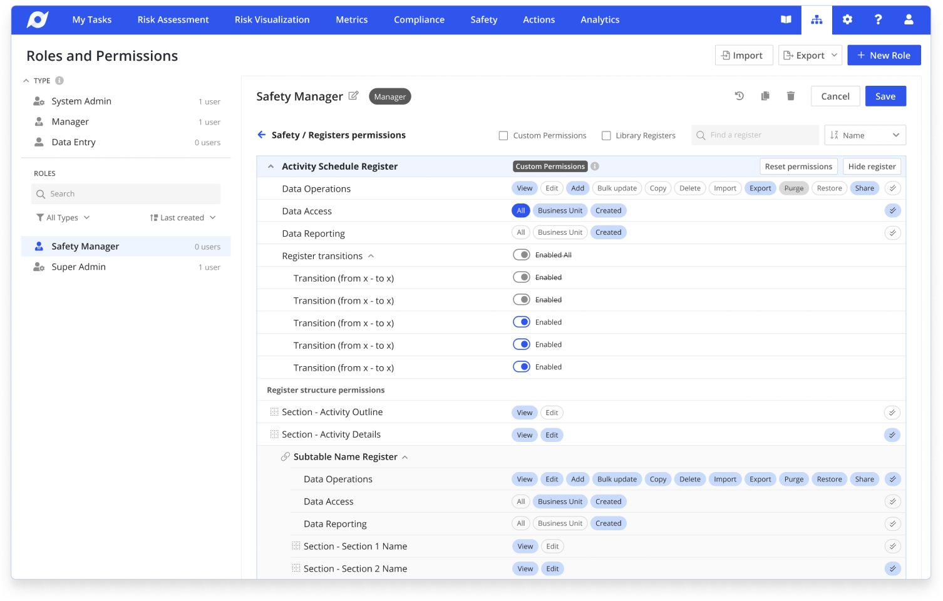Screen dimensions: 943x601
Task: Click the Help question mark icon
Action: (x=878, y=19)
